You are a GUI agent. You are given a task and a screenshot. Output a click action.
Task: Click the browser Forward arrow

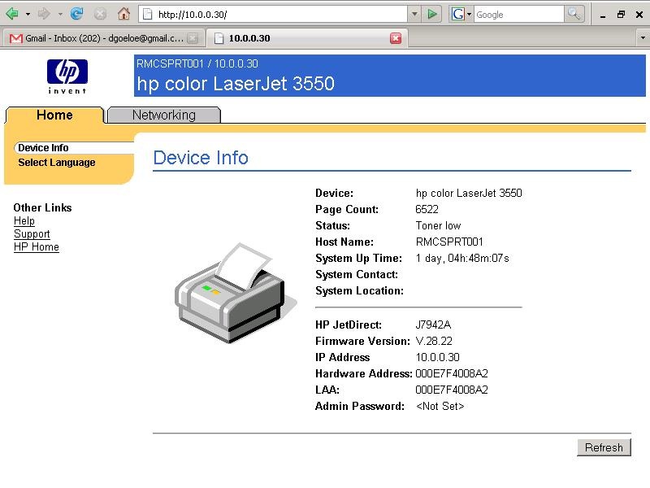tap(44, 14)
